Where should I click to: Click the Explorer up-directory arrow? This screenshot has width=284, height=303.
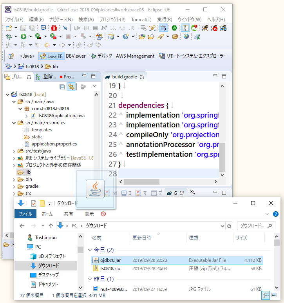tap(51, 225)
